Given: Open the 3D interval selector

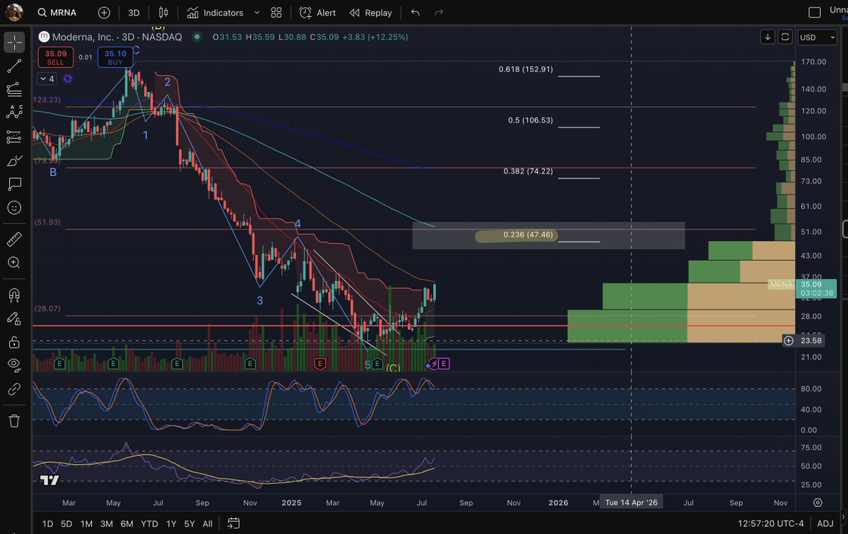Looking at the screenshot, I should pyautogui.click(x=134, y=13).
